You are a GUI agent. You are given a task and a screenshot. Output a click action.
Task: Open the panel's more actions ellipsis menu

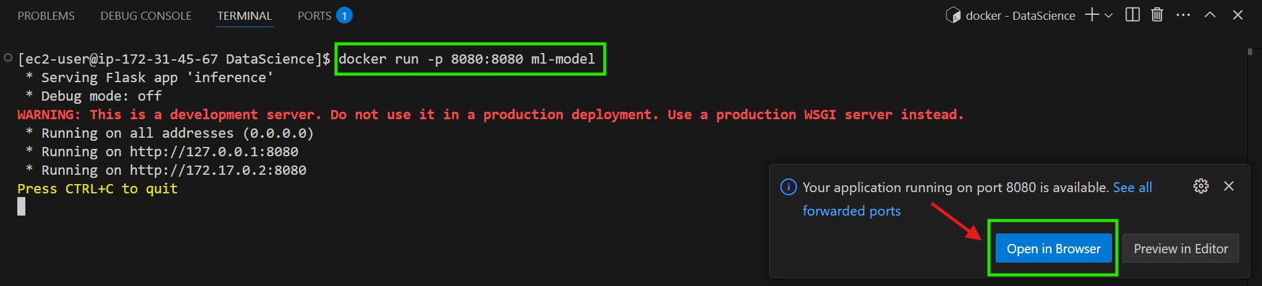pos(1183,15)
